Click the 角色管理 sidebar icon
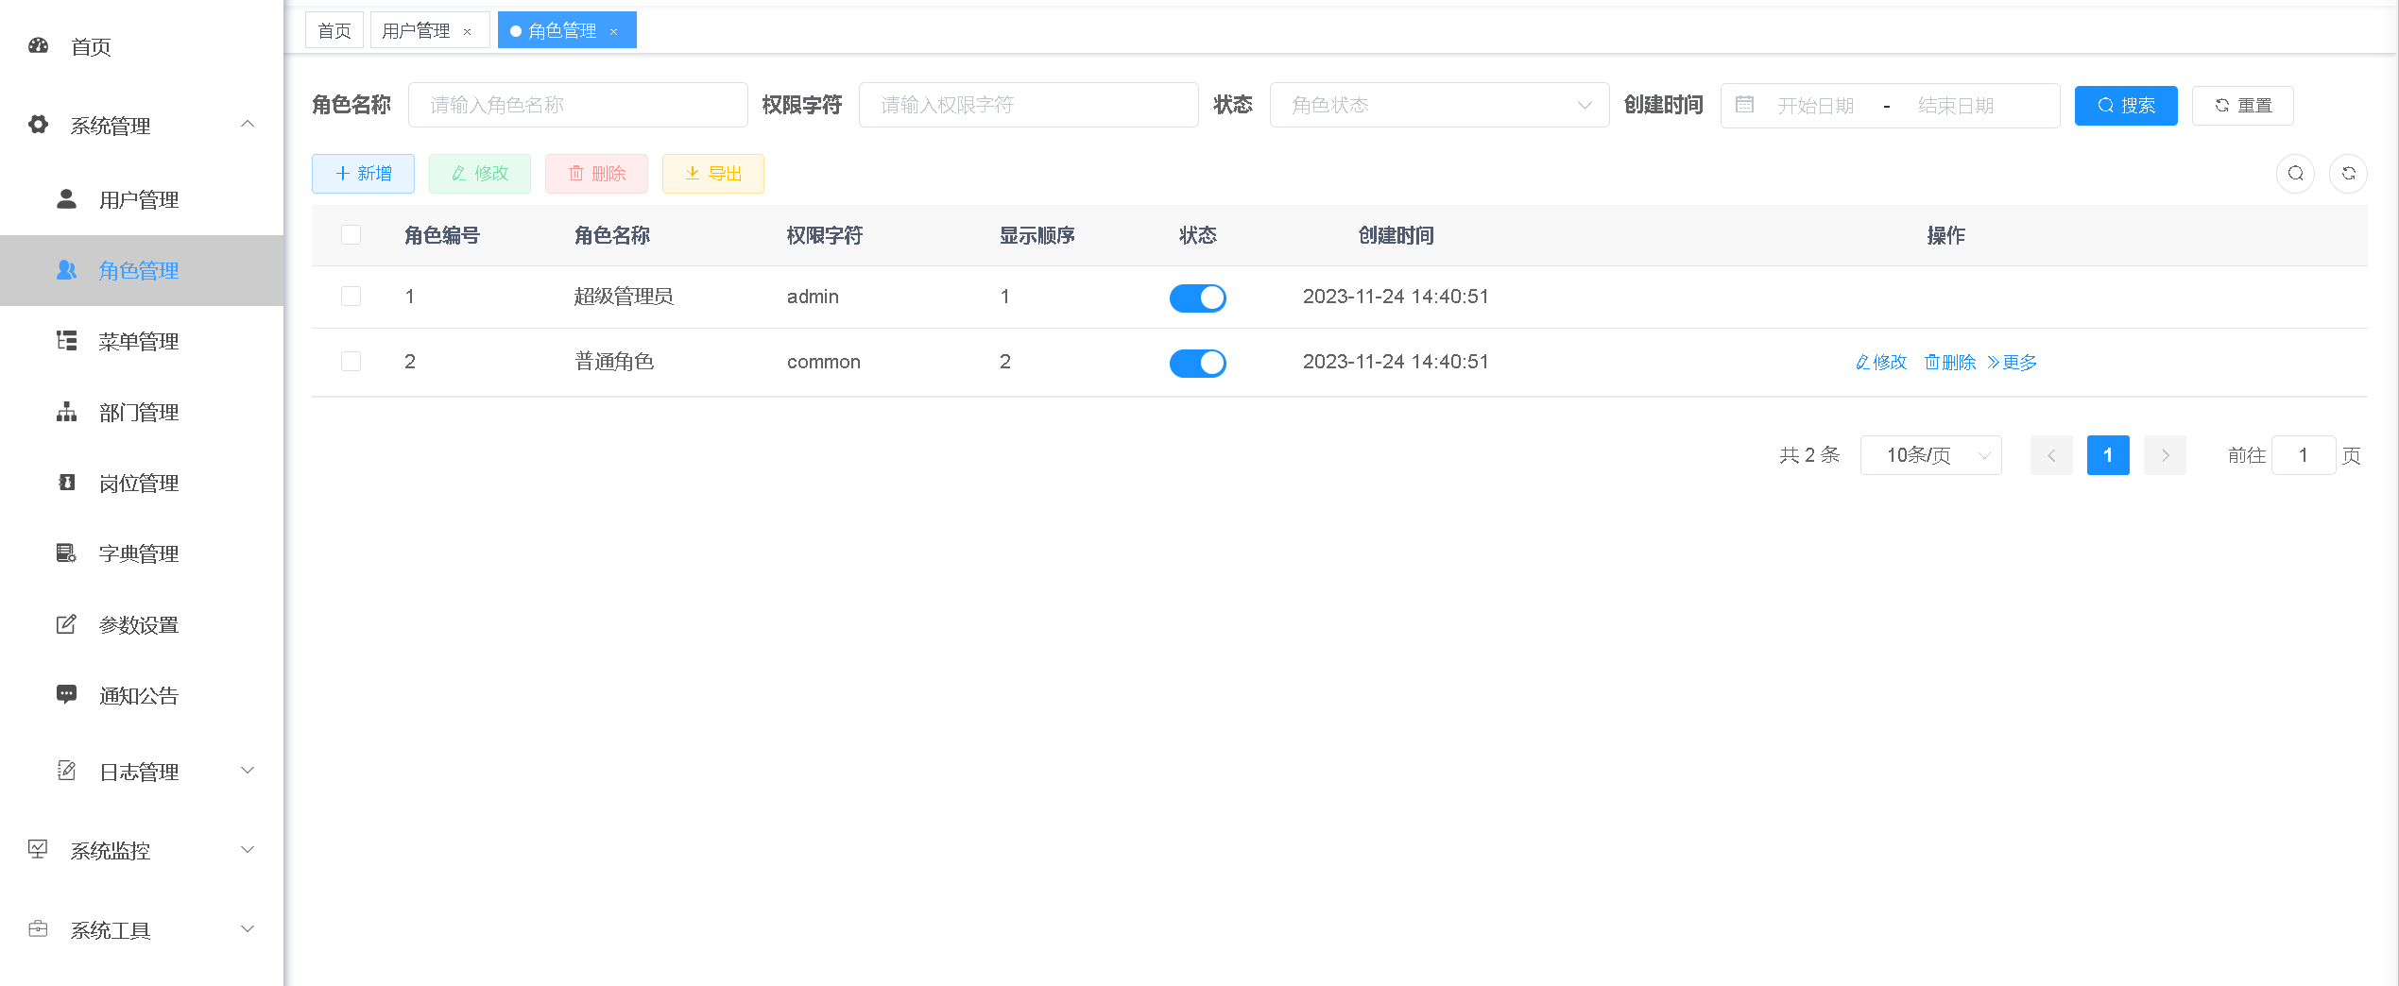The width and height of the screenshot is (2399, 986). point(66,269)
